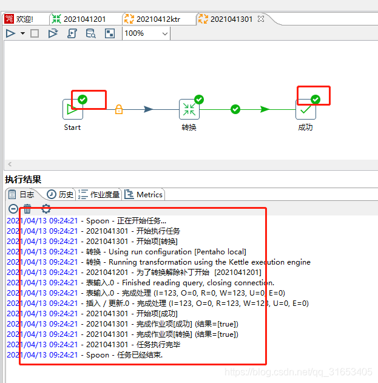378x383 pixels.
Task: Select the 转换 transformation entry
Action: coord(189,109)
